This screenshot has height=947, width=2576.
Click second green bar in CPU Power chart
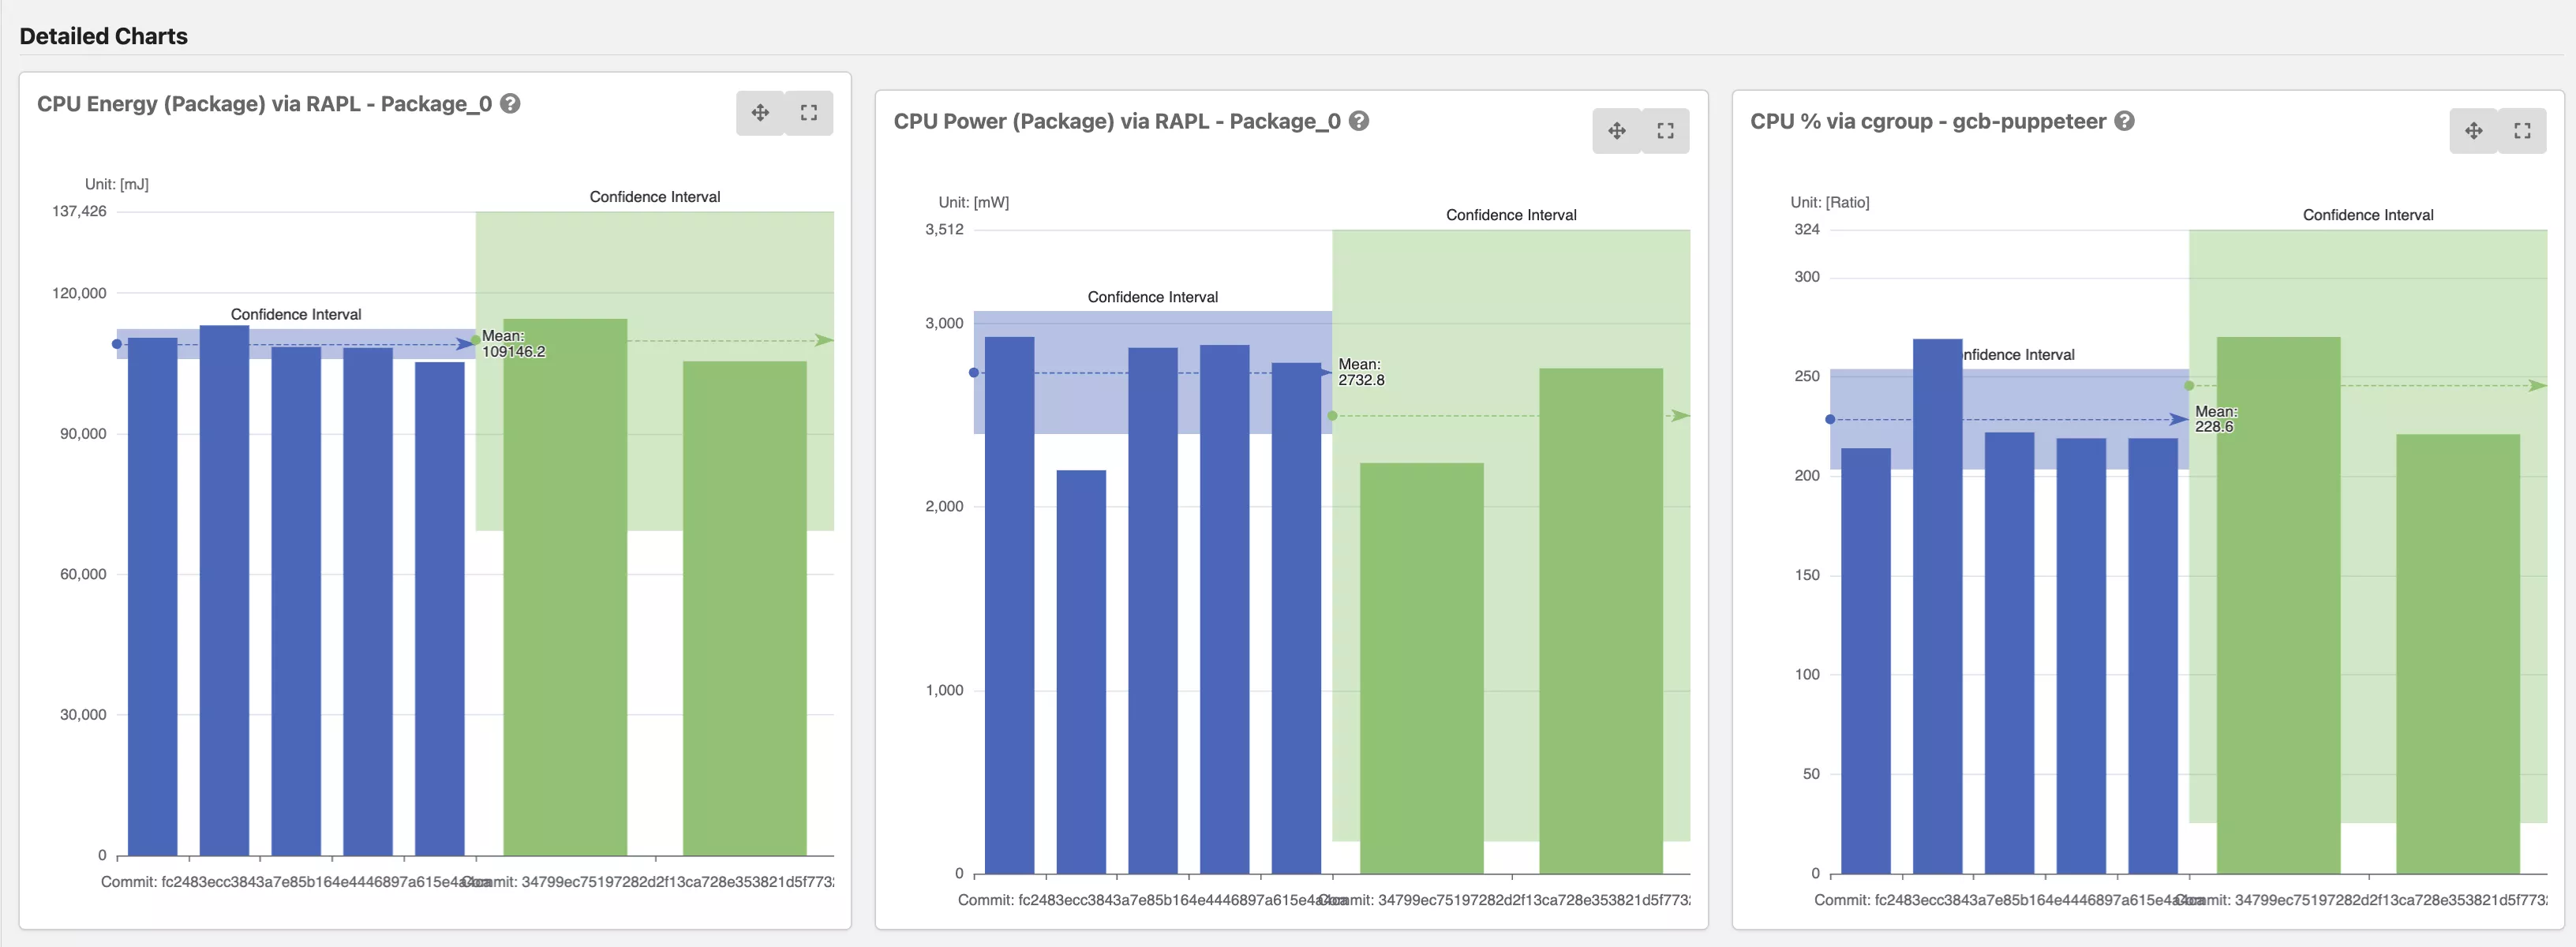click(1600, 620)
